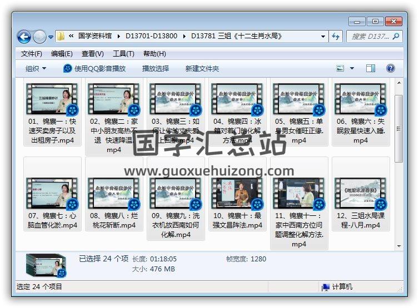Click file name 眠救星快速入睡.mp4
The width and height of the screenshot is (419, 308).
click(361, 135)
